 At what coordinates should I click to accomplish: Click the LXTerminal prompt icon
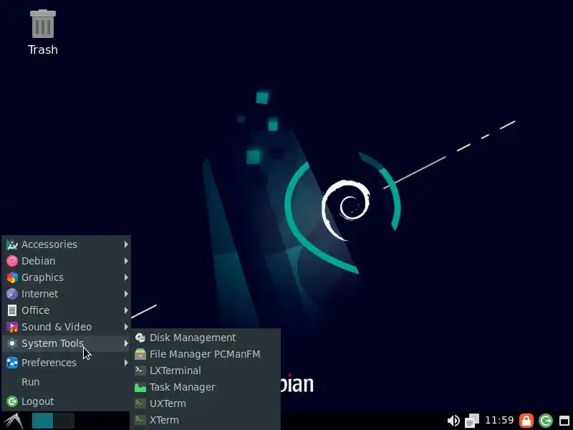click(x=140, y=371)
